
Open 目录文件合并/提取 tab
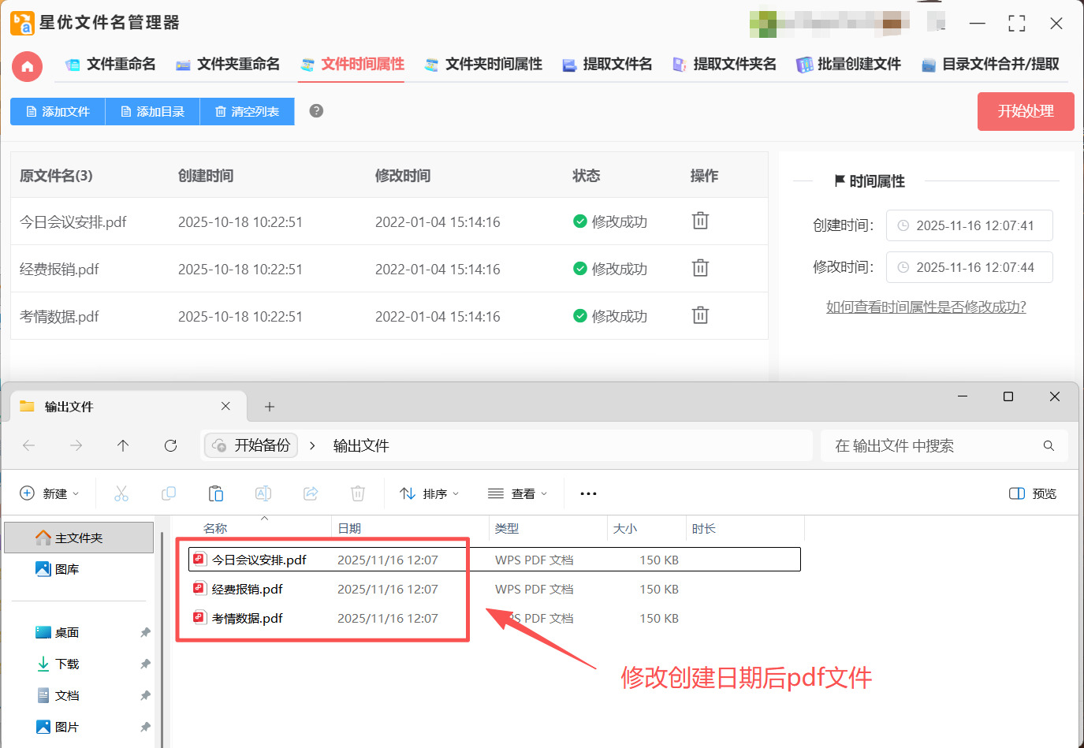tap(990, 65)
